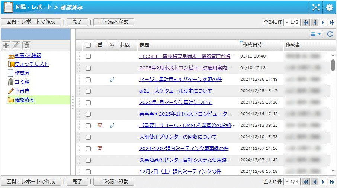Open settings via the gear icon
337x188 pixels.
coord(329,7)
